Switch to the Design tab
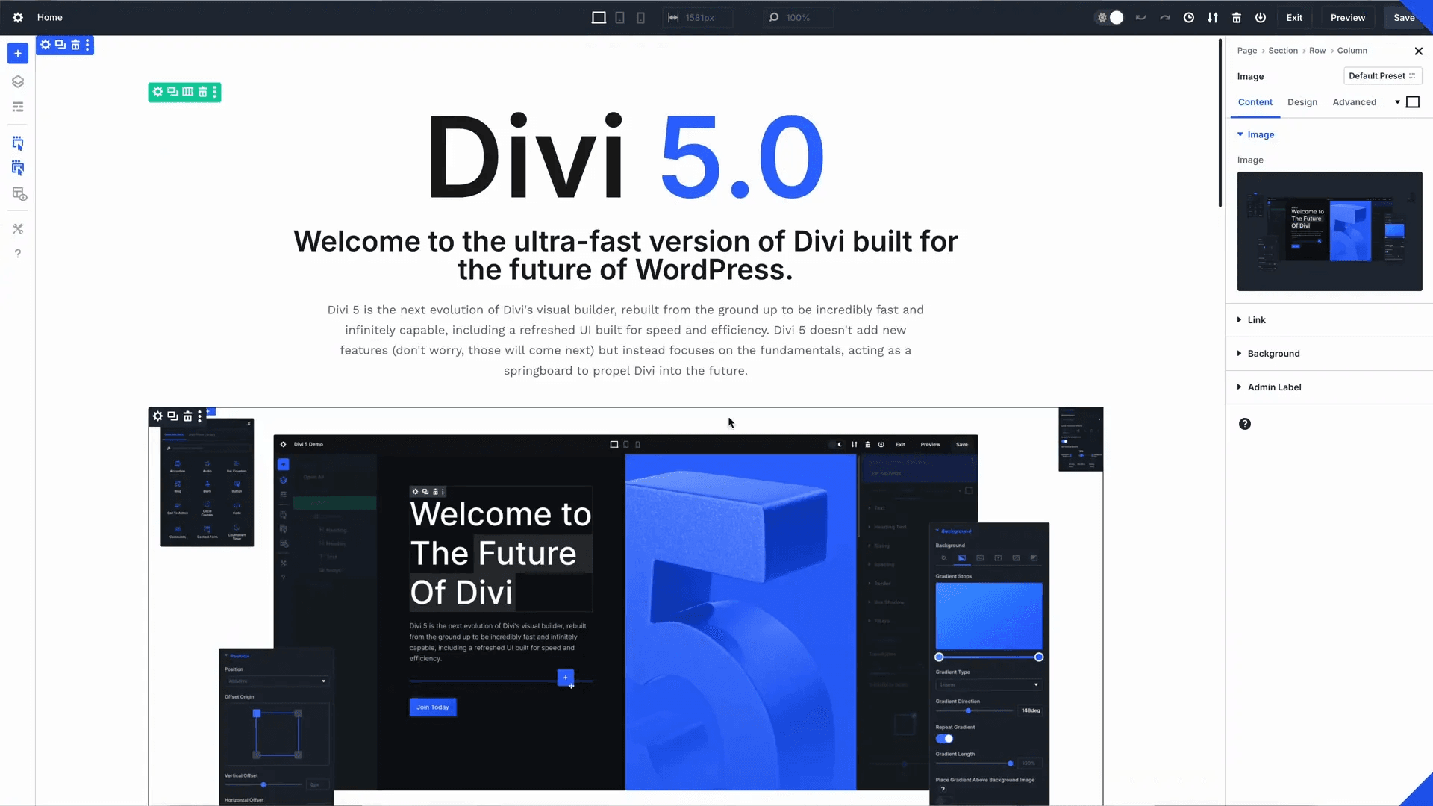Viewport: 1433px width, 806px height. [x=1302, y=102]
